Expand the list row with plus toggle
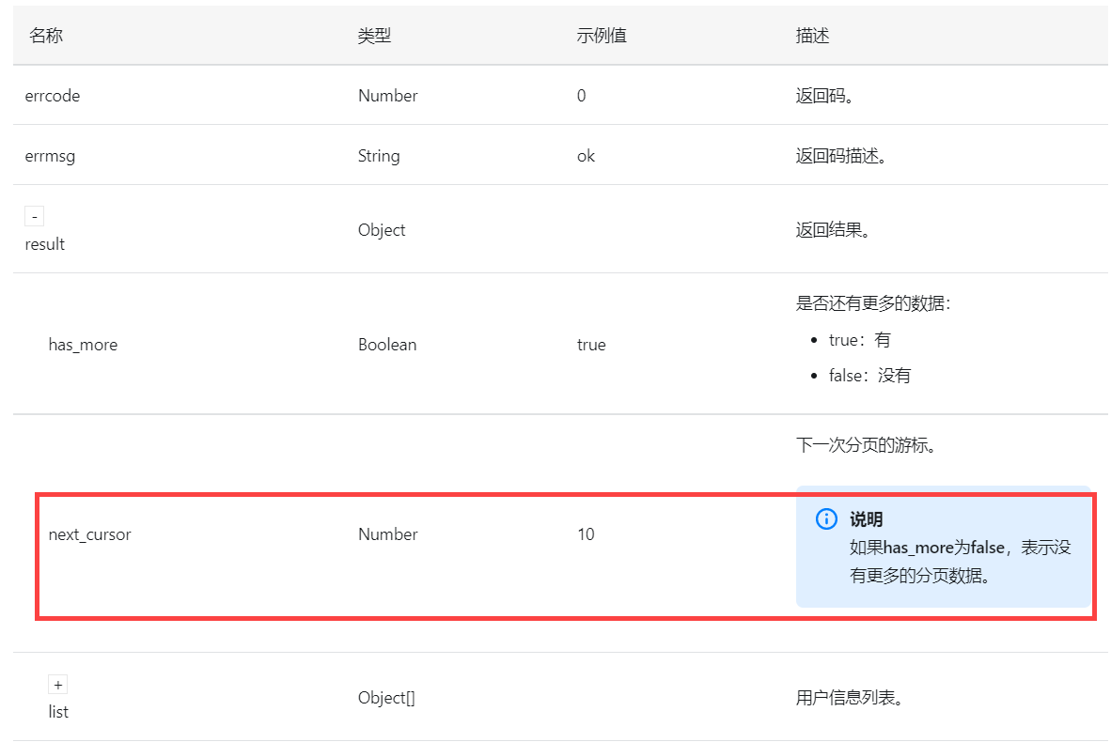Screen dimensions: 1111x742 58,685
